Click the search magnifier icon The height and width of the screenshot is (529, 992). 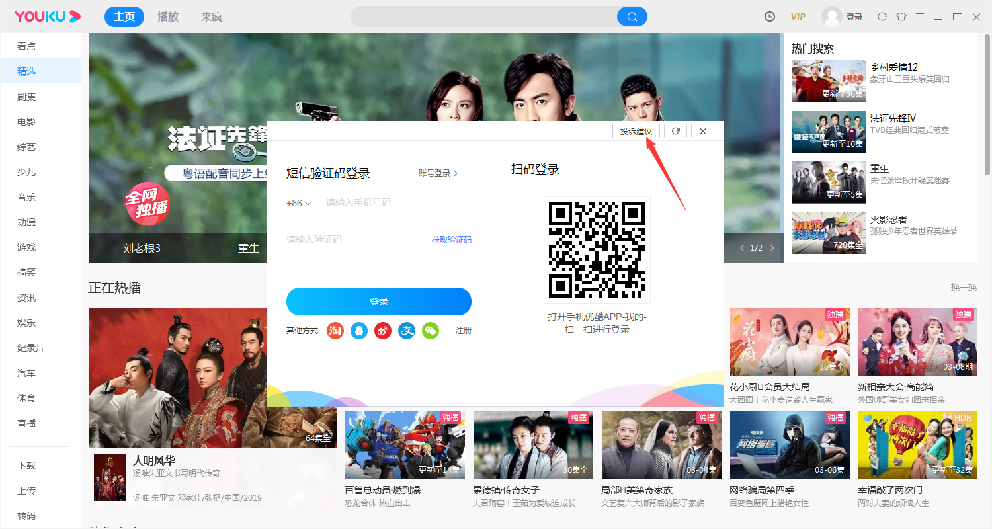point(631,16)
